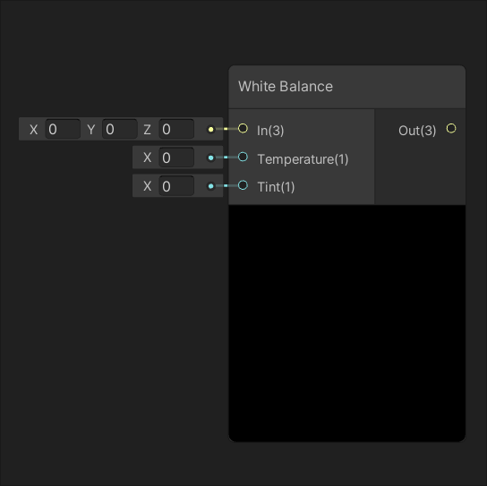Click the Y value field for In
Viewport: 487px width, 486px height.
point(120,129)
